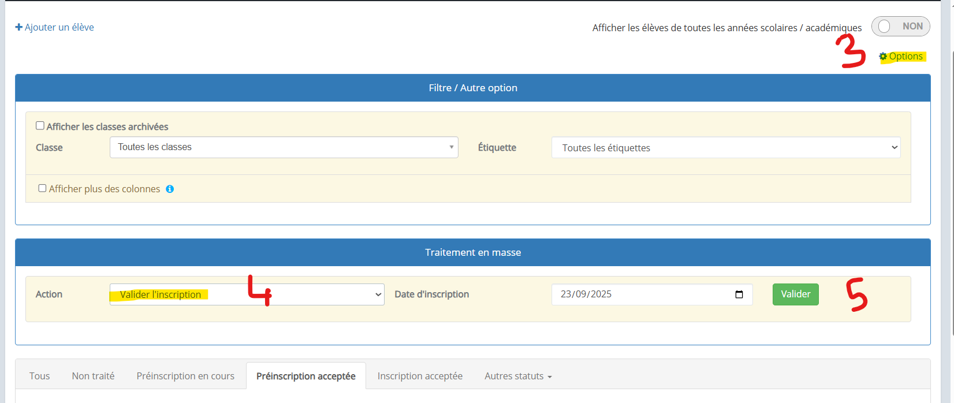Enable Afficher plus des colonnes checkbox
The height and width of the screenshot is (403, 954).
pos(42,188)
